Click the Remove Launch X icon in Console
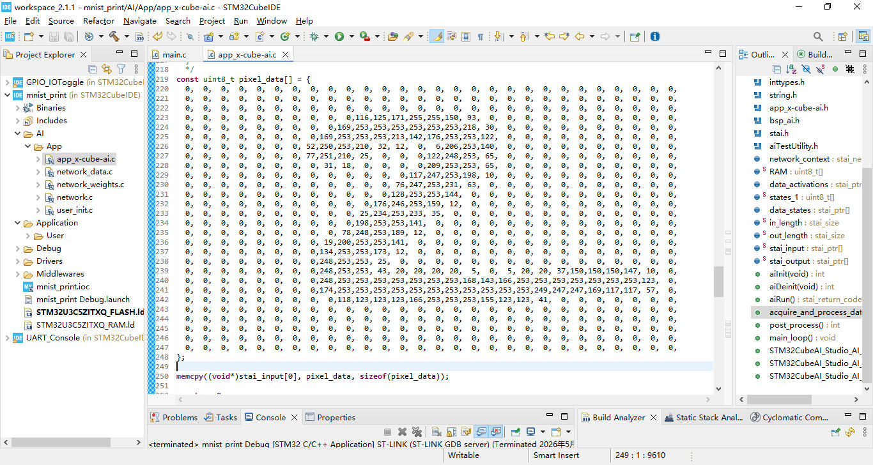 [x=402, y=432]
